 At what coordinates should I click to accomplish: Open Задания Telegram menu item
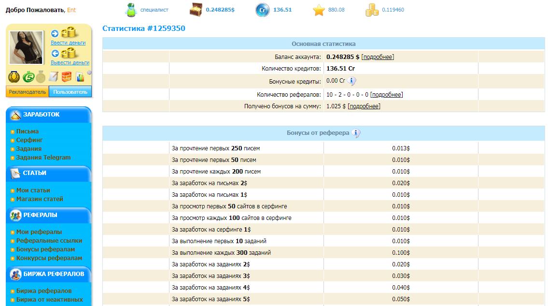tap(43, 158)
